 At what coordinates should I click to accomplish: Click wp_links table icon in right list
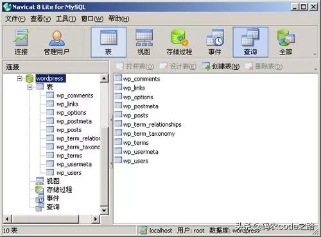(118, 87)
